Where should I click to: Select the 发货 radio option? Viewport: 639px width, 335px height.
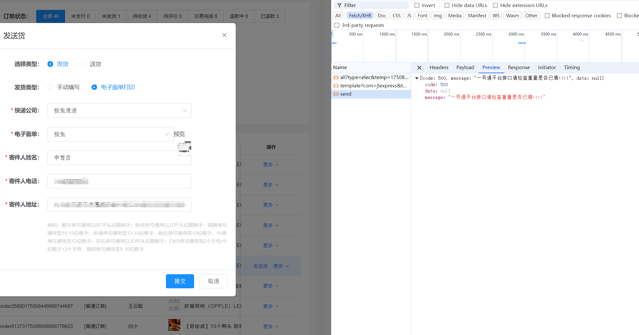coord(58,64)
